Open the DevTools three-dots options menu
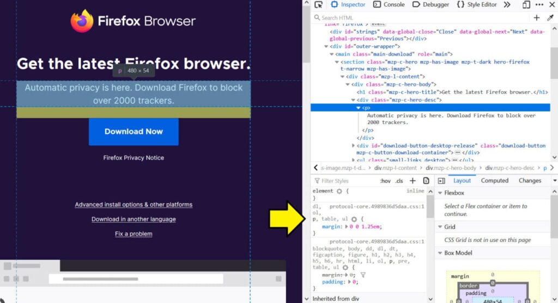 click(540, 5)
